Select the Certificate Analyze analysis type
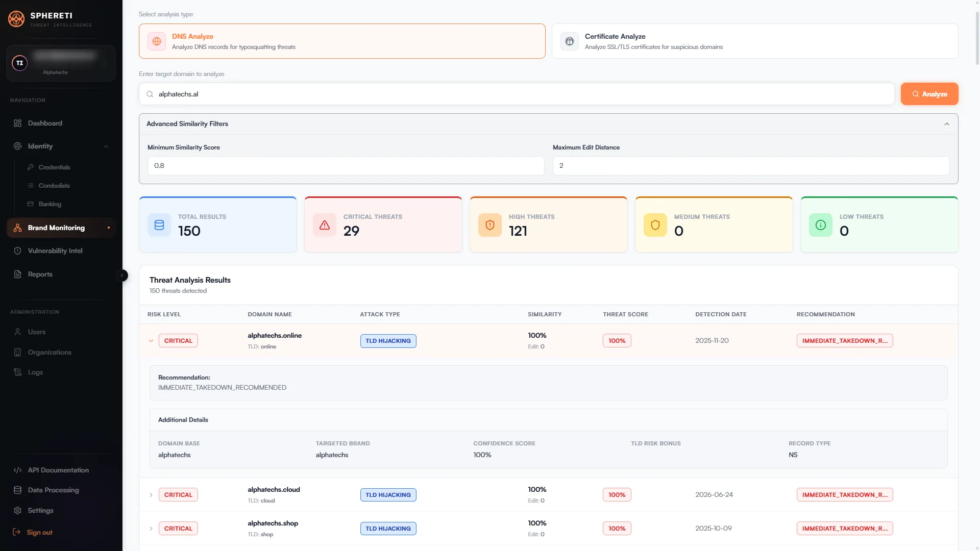The image size is (980, 551). click(x=755, y=41)
